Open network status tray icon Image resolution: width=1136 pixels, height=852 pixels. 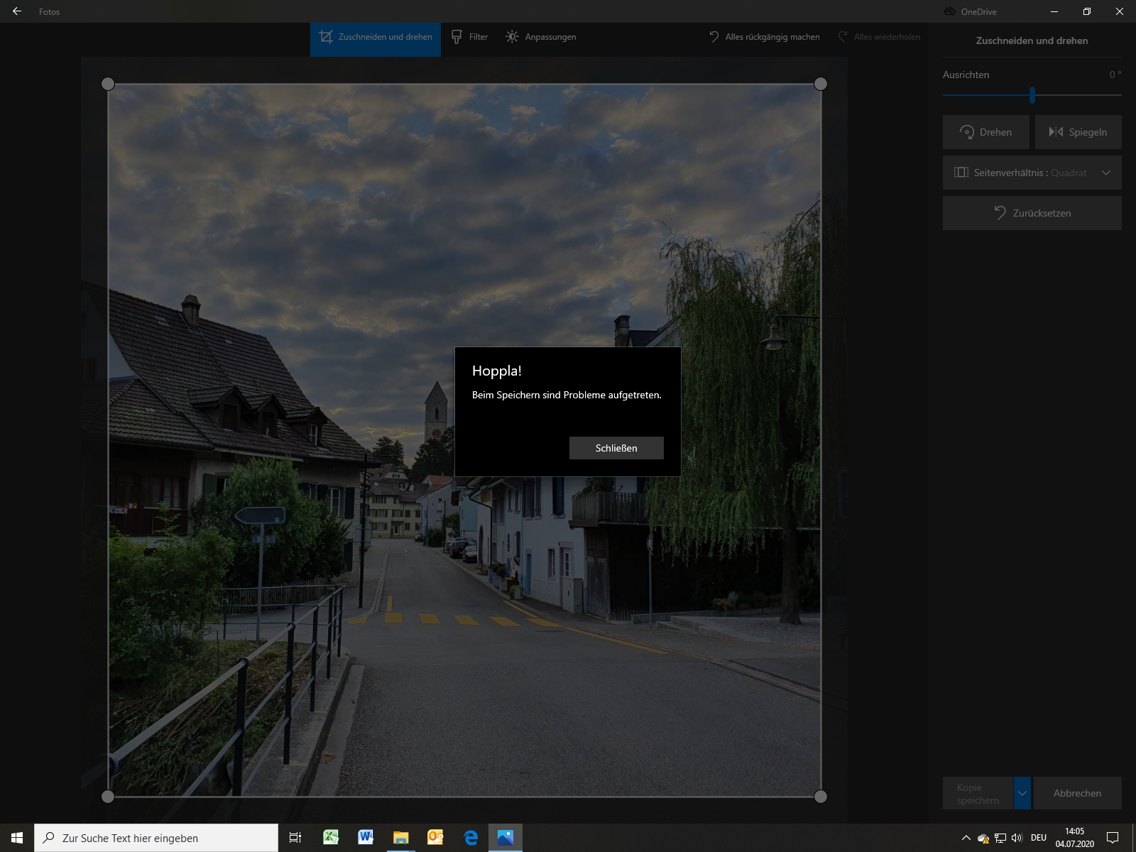[1000, 838]
